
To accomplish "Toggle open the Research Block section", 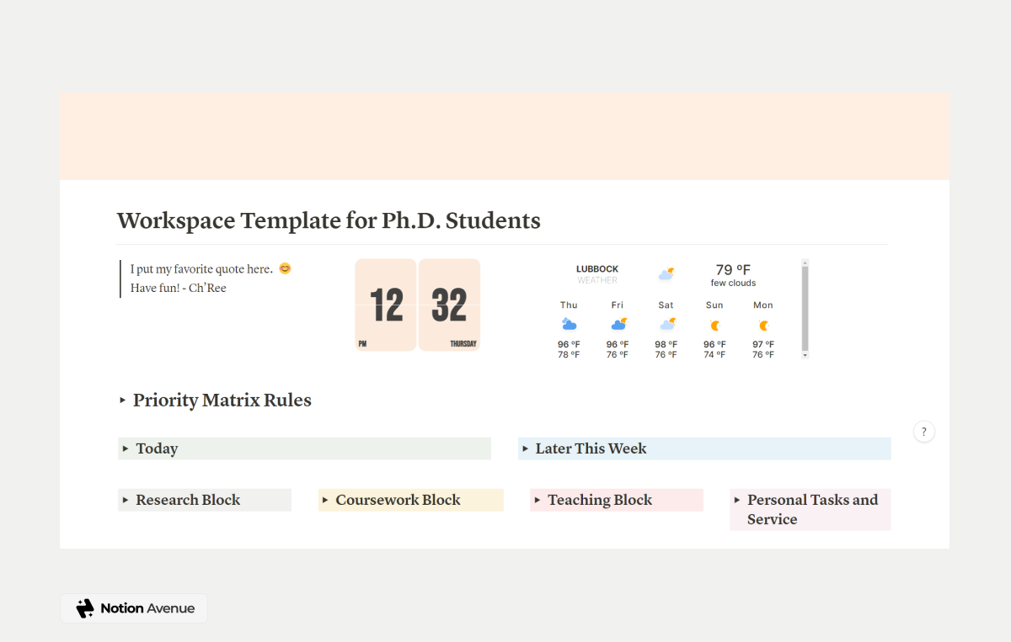I will click(x=126, y=500).
